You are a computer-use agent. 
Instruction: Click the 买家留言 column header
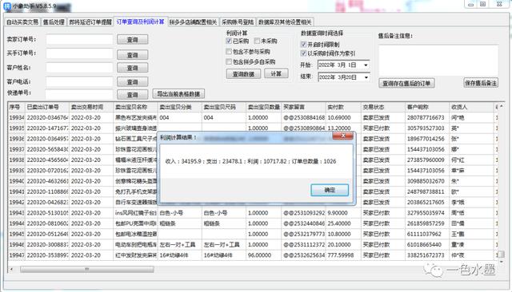303,107
